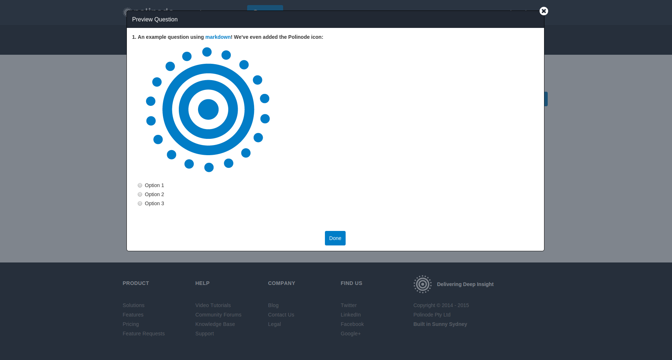Visit the Community Forums link
This screenshot has width=672, height=360.
click(x=218, y=315)
